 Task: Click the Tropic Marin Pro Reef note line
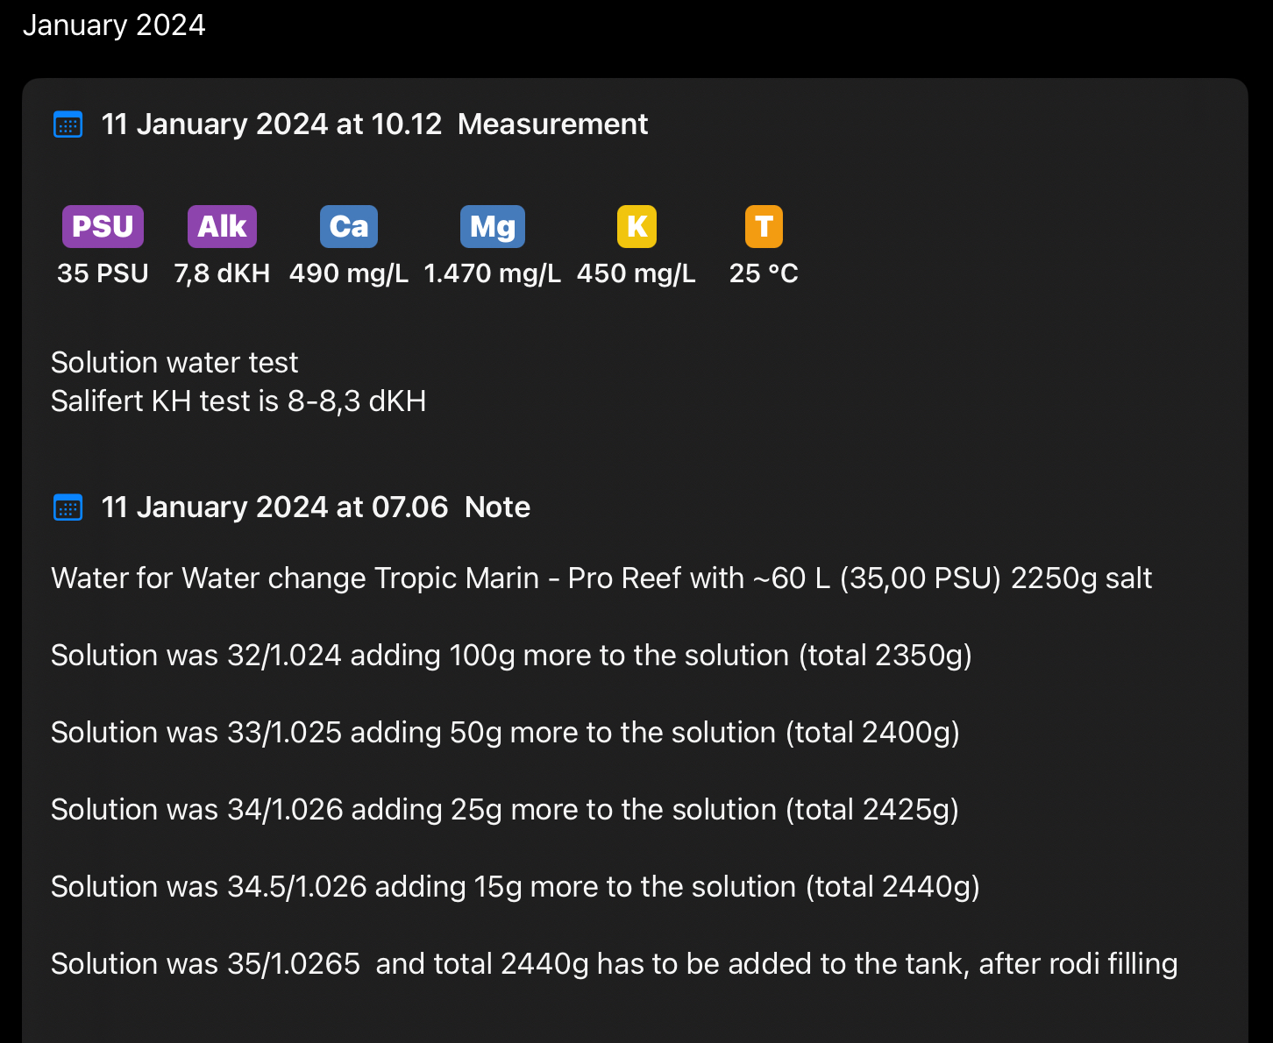click(601, 578)
